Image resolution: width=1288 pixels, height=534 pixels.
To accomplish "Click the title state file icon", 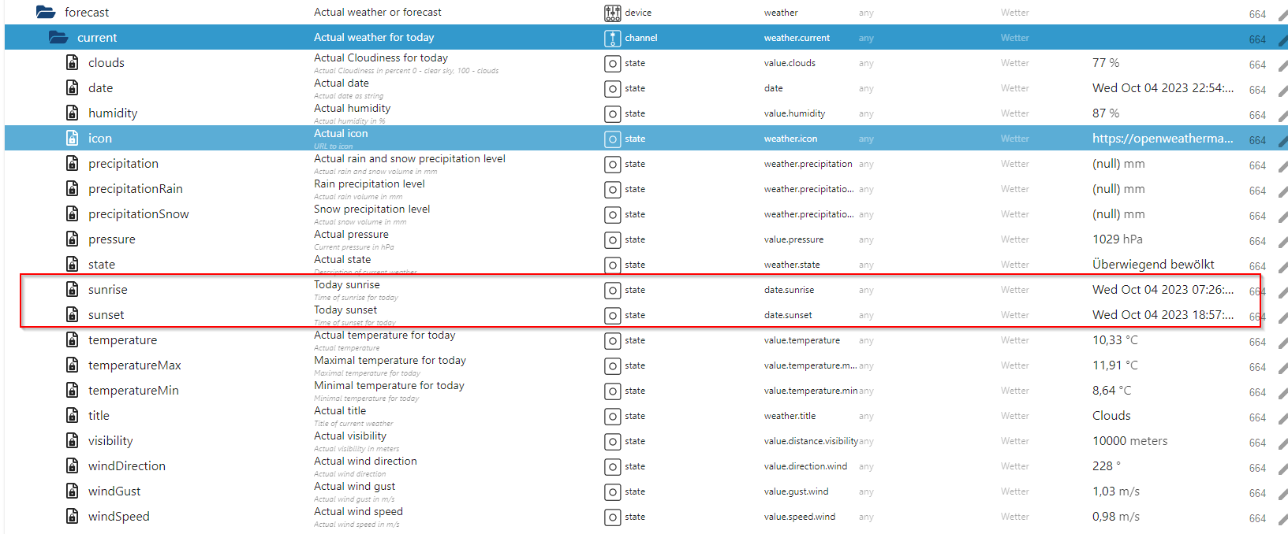I will tap(73, 415).
